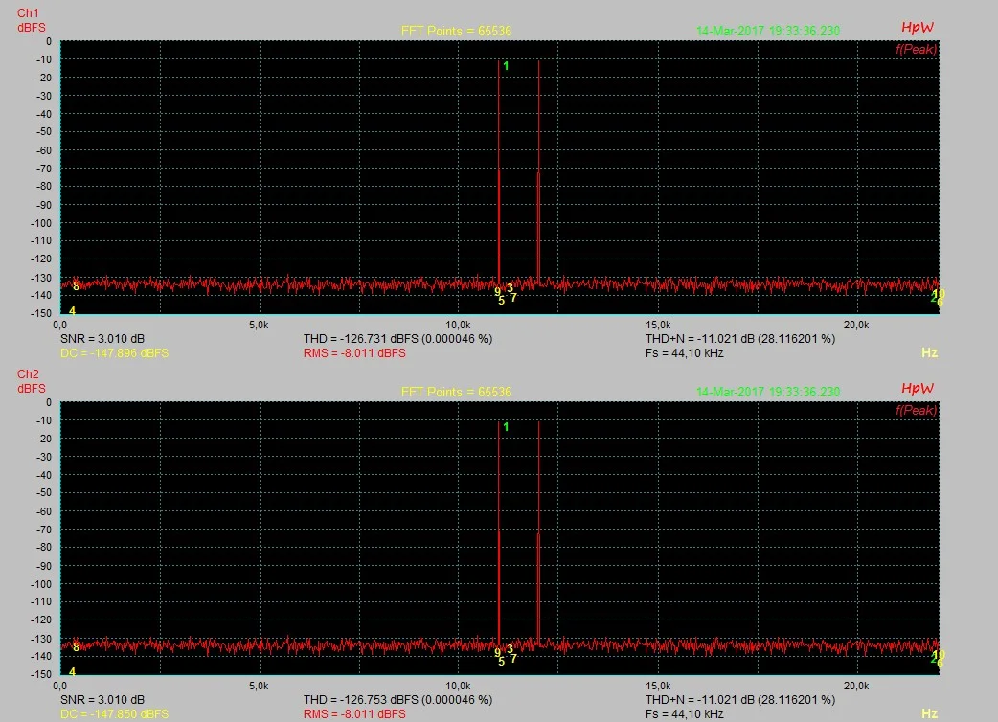Screen dimensions: 998x722
Task: Click the dBFS axis unit below Ch1 label
Action: pyautogui.click(x=32, y=28)
